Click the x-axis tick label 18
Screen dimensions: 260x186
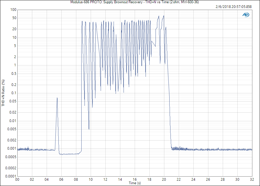point(149,180)
